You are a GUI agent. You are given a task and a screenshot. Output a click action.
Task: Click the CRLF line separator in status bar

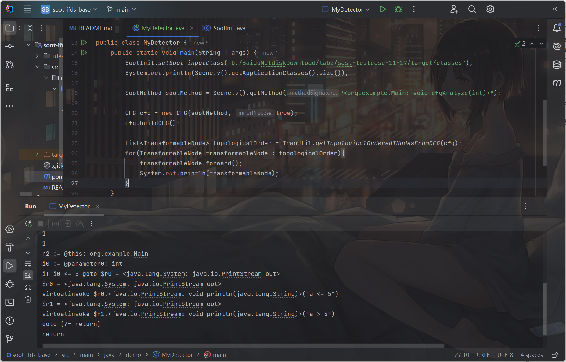pos(483,355)
